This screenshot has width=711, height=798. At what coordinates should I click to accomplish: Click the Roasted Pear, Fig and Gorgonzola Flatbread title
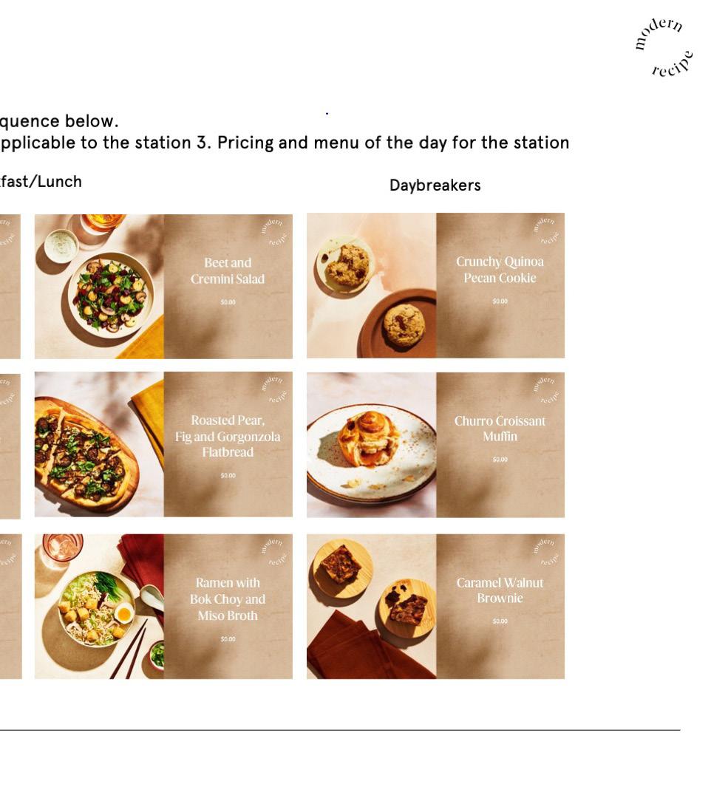[228, 436]
